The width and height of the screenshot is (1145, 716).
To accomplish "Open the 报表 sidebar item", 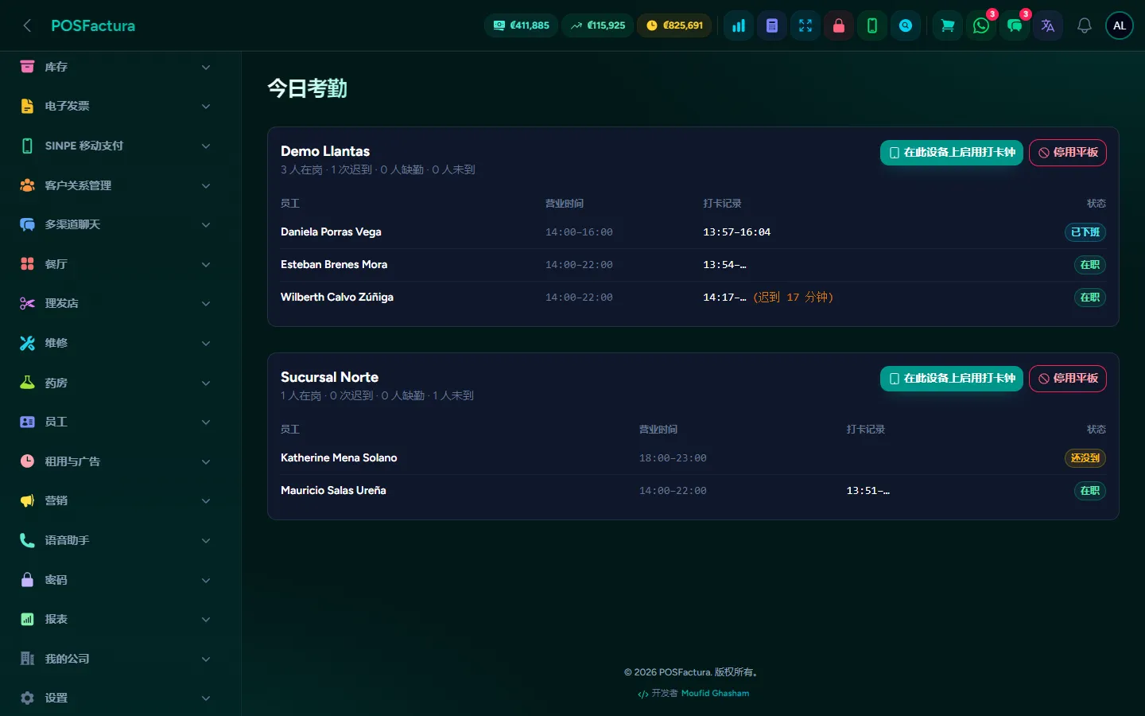I will [116, 619].
